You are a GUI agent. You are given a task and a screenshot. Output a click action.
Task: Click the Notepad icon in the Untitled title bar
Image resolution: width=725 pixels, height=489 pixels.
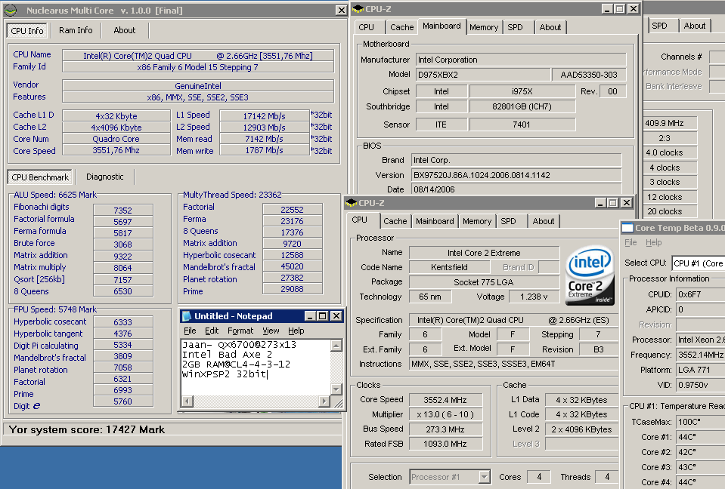coord(186,316)
